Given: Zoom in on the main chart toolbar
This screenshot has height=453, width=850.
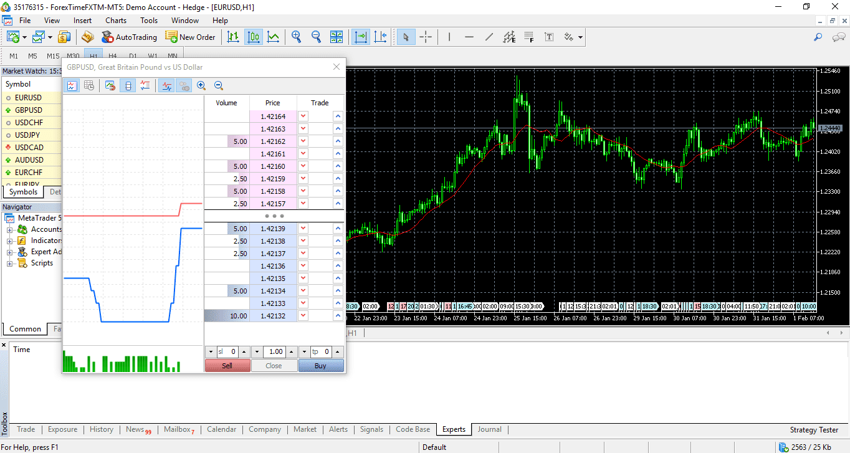Looking at the screenshot, I should click(x=296, y=37).
